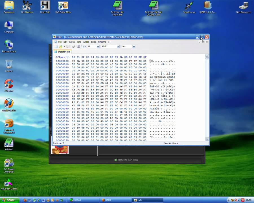Open the ? help menu
Image resolution: width=254 pixels, height=203 pixels.
[x=109, y=42]
